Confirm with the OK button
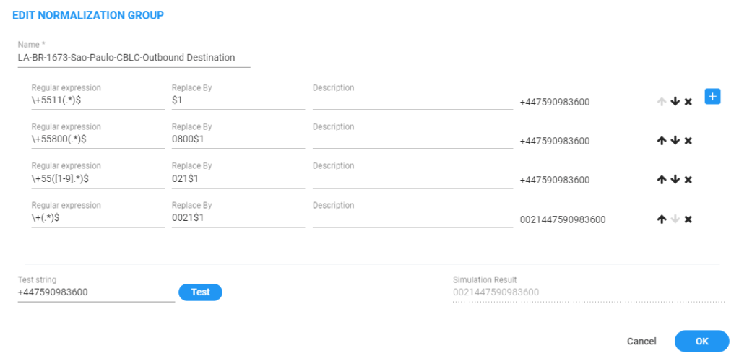Viewport: 739px width, 361px height. (x=701, y=342)
